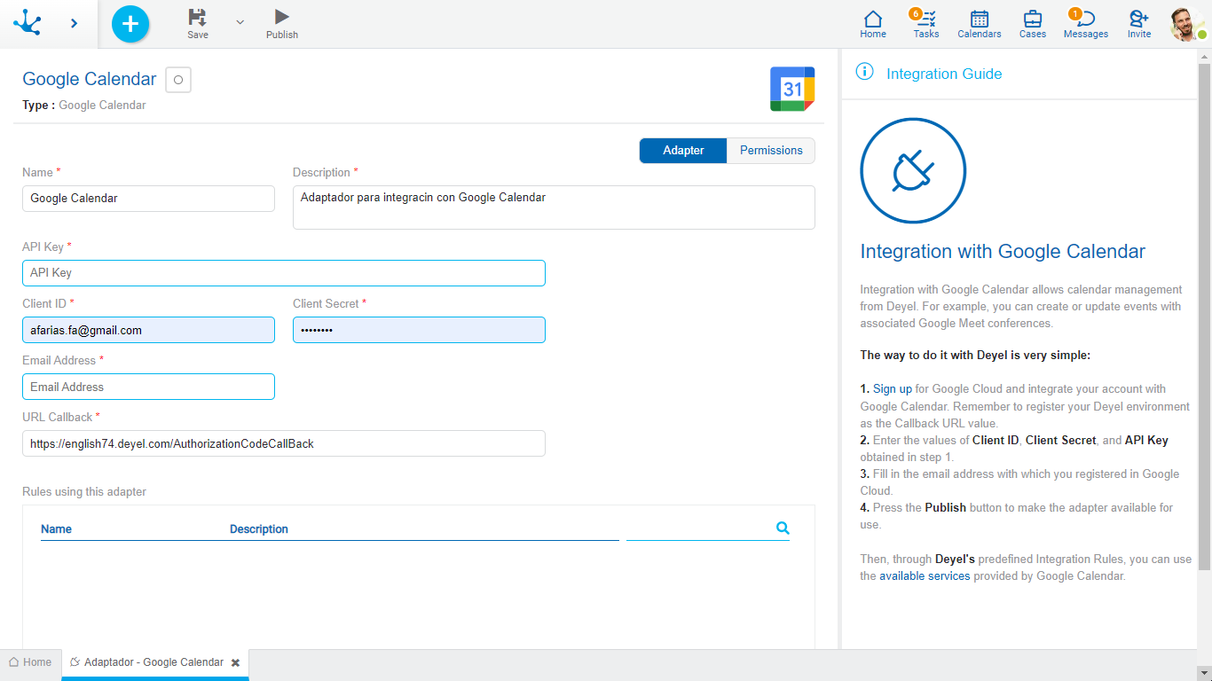Click the API Key input field
The image size is (1212, 681).
[284, 273]
